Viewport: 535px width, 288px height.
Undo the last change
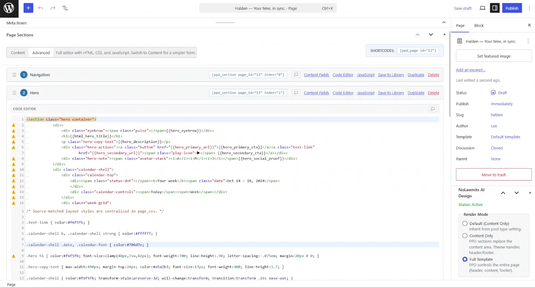tap(41, 8)
